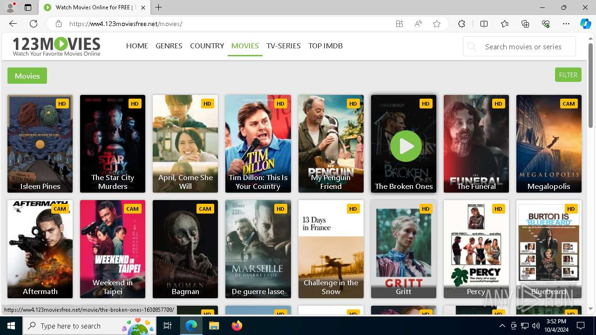Activate the read aloud icon

tap(418, 24)
